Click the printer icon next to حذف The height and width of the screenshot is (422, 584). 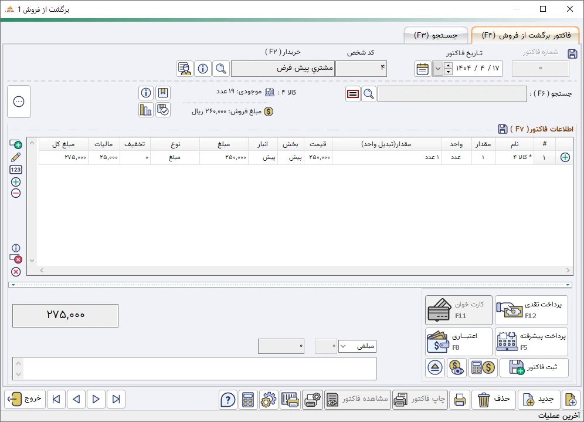(460, 400)
